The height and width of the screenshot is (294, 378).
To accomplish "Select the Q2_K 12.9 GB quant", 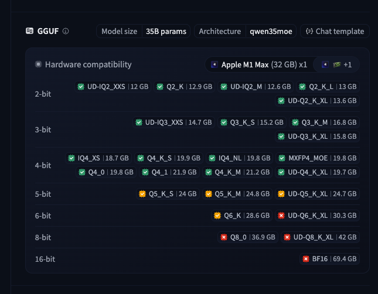I will click(x=185, y=87).
